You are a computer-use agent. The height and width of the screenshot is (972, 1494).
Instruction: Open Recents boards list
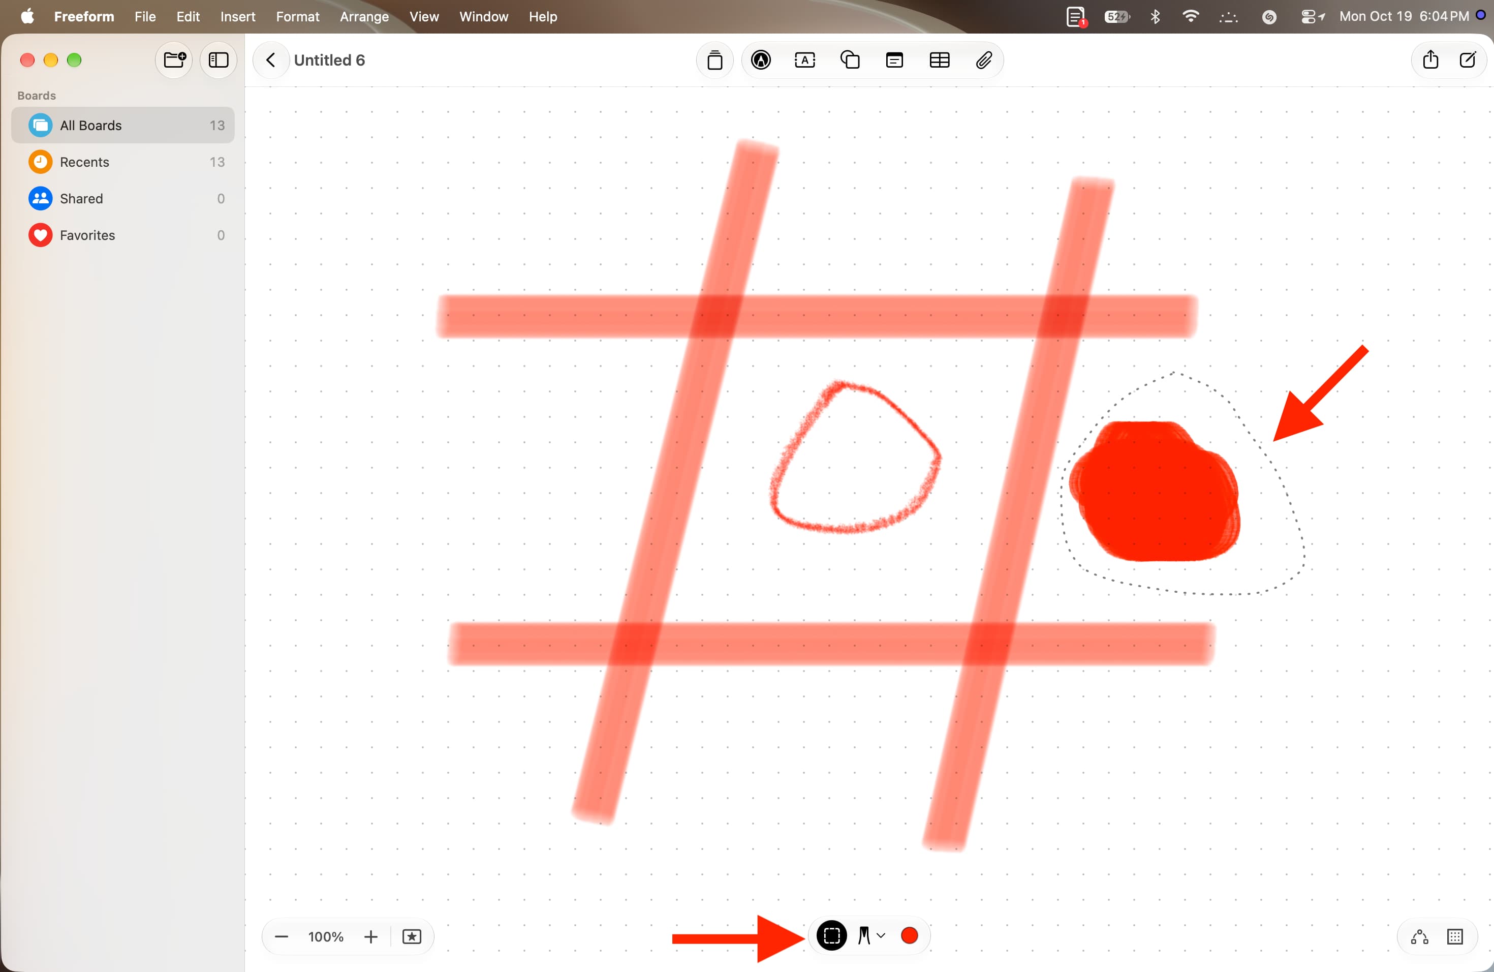(x=123, y=162)
